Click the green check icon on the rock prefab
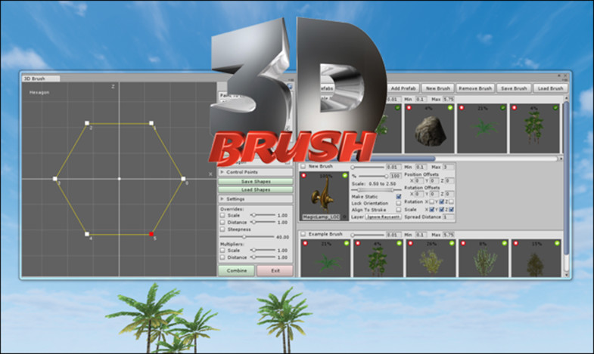594x354 pixels. click(450, 108)
